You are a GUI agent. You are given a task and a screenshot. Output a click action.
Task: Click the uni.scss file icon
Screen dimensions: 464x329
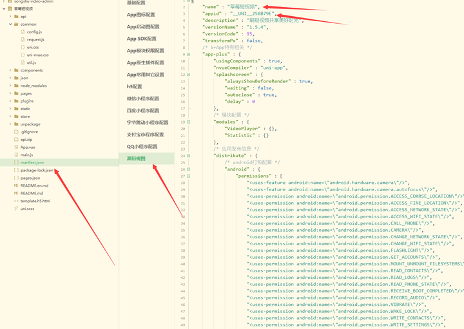point(16,209)
